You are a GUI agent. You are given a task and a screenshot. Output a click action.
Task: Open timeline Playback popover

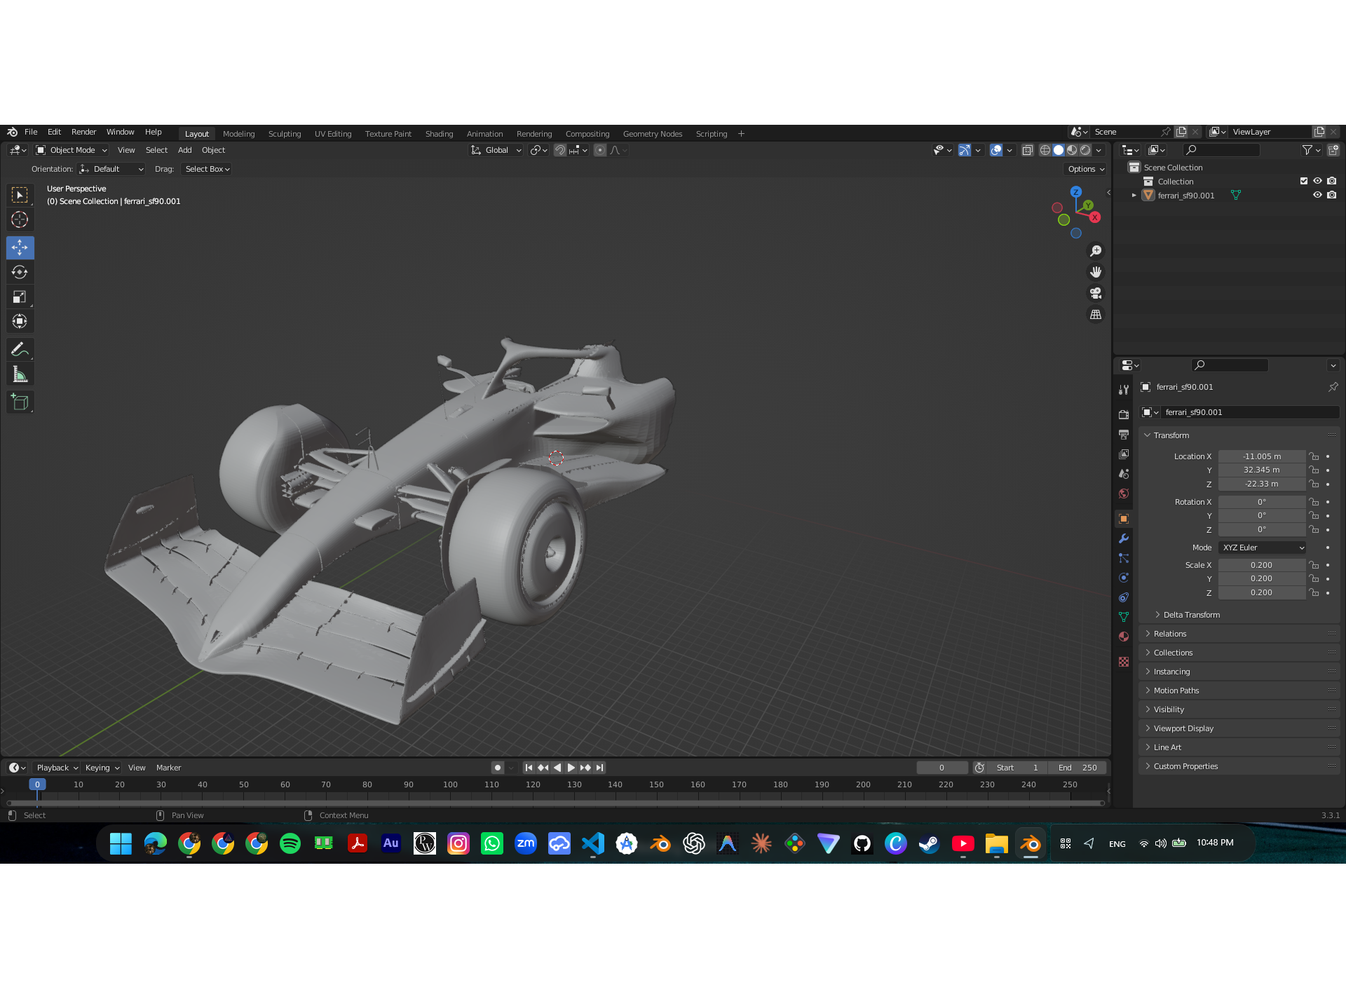[57, 768]
